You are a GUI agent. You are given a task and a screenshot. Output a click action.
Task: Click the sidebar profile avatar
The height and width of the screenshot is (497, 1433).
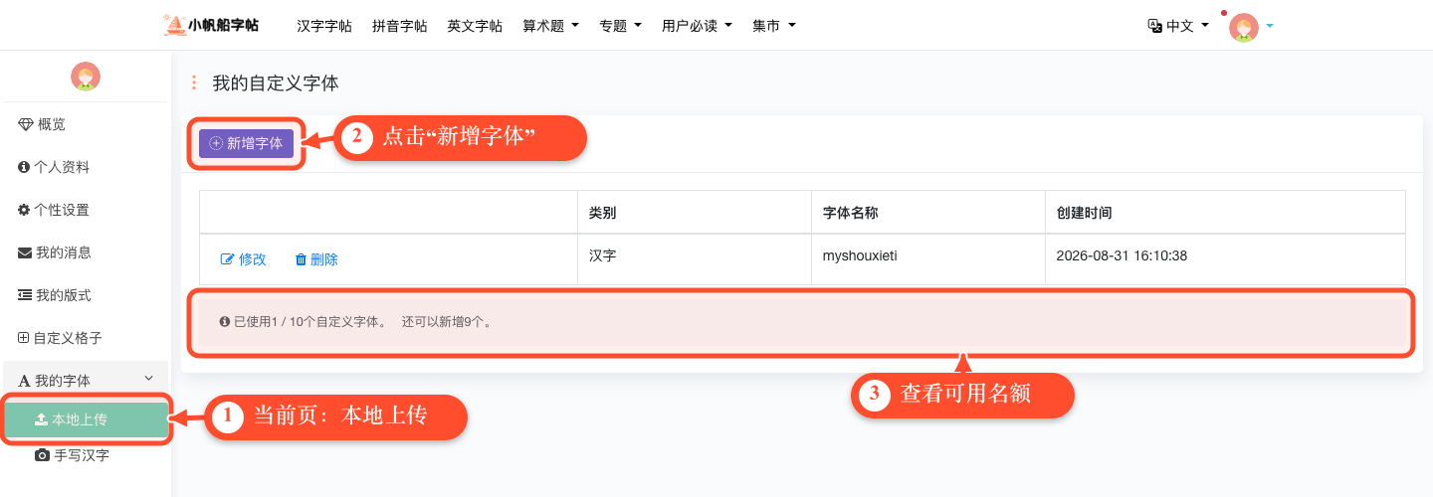tap(86, 77)
